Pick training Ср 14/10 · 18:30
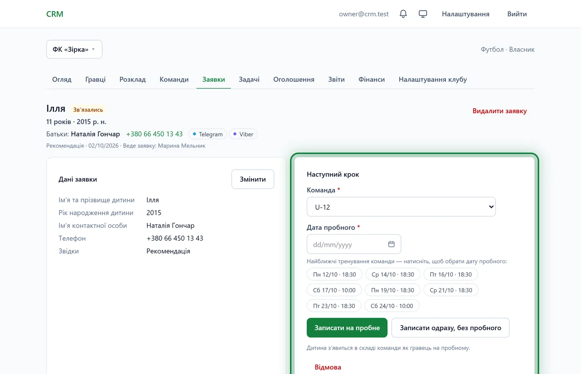Viewport: 581px width, 374px height. tap(393, 274)
